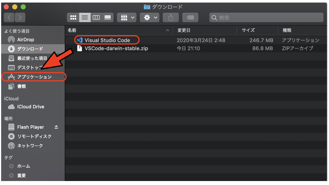Switch to icon view in the toolbar
Viewport: 329px width, 185px height.
click(73, 17)
